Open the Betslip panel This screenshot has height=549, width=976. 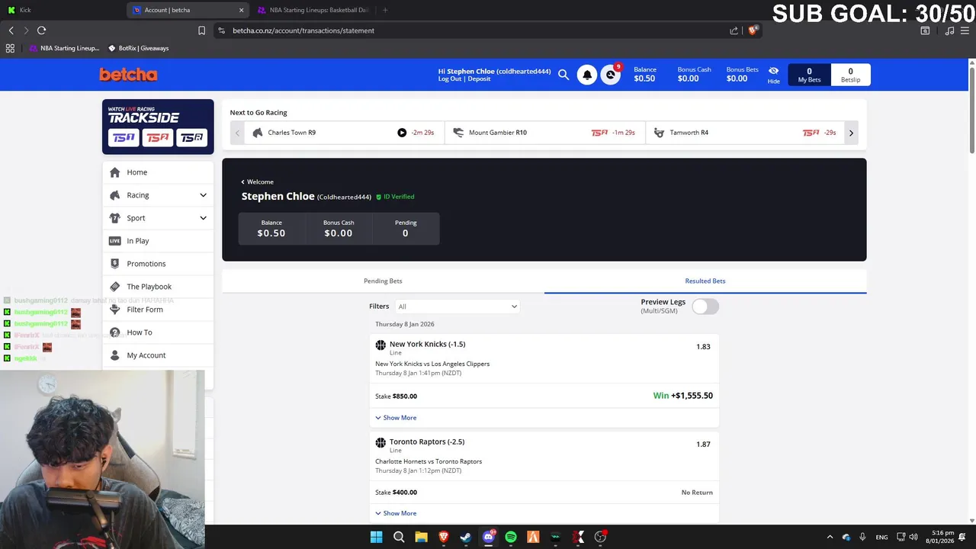pyautogui.click(x=850, y=75)
